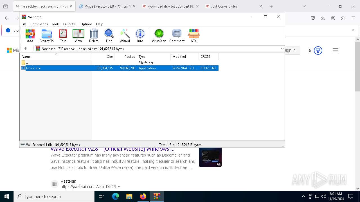This screenshot has width=360, height=202.
Task: Open Firefox Pocket save icon
Action: pyautogui.click(x=313, y=18)
